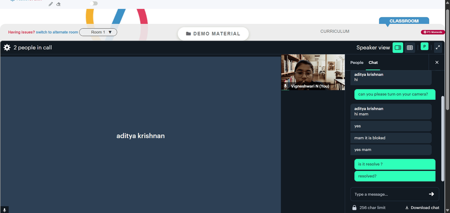Screen dimensions: 450x213
Task: Click '2 people in call' label
Action: coord(33,48)
